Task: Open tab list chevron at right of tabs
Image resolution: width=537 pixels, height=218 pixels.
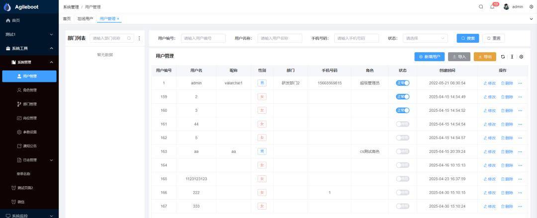Action: tap(531, 19)
